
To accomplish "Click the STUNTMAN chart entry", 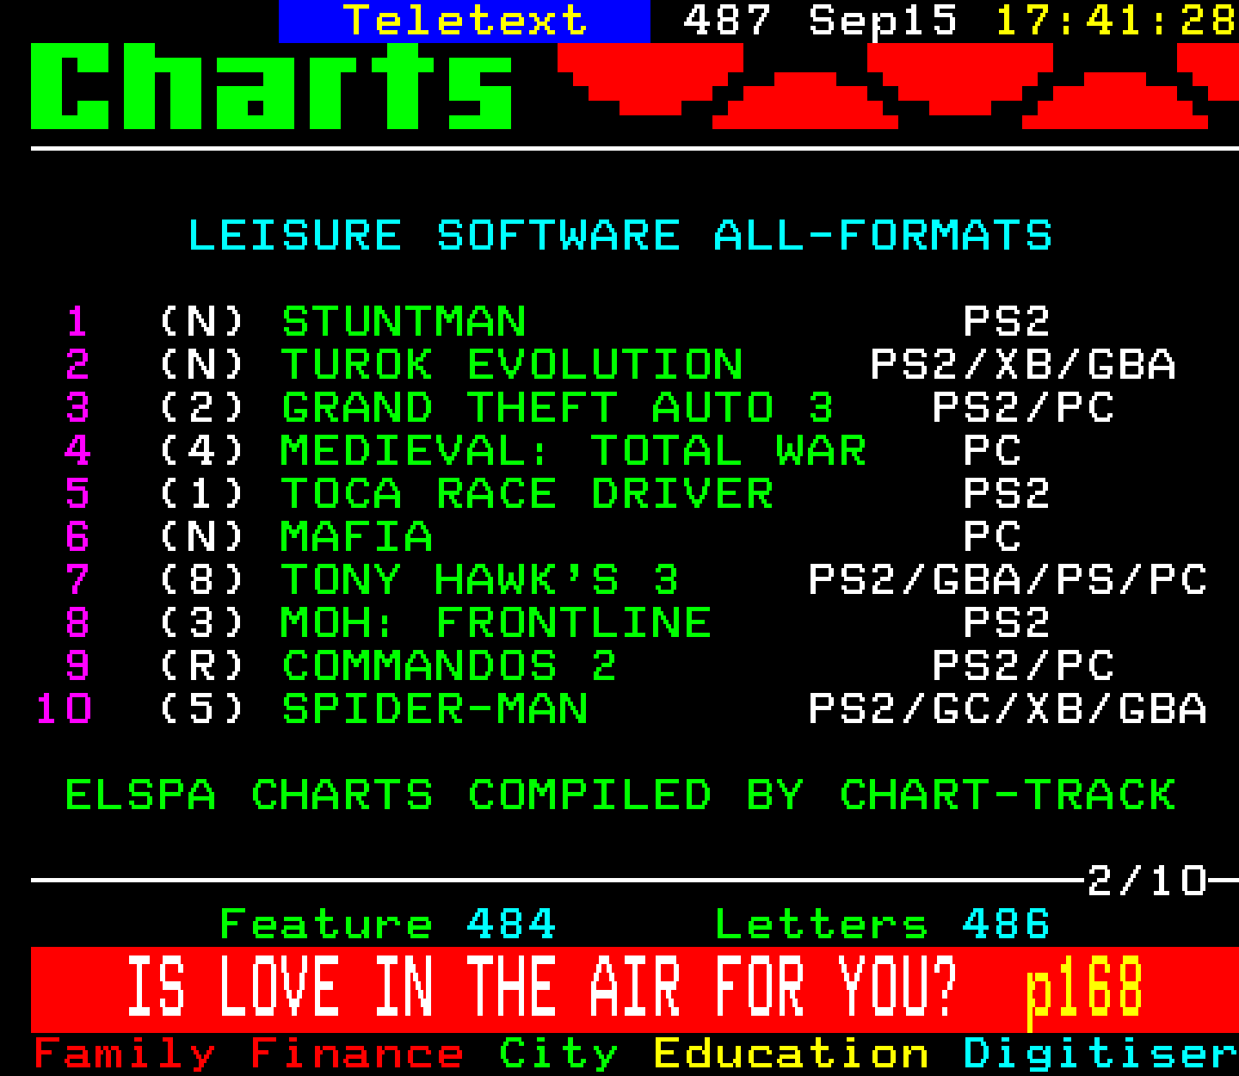I will 404,322.
